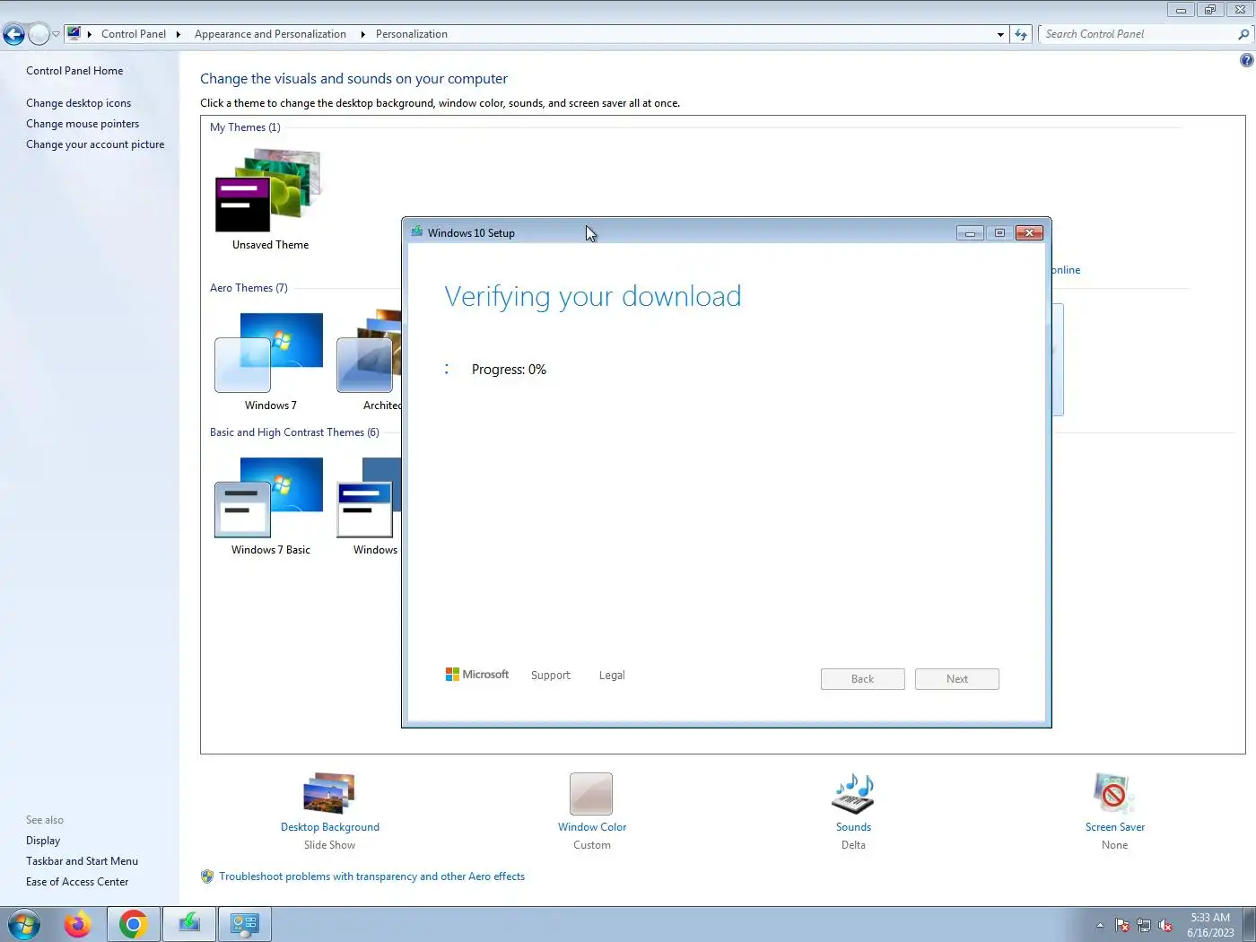Open Taskbar and Start Menu link
1256x942 pixels.
click(x=82, y=861)
